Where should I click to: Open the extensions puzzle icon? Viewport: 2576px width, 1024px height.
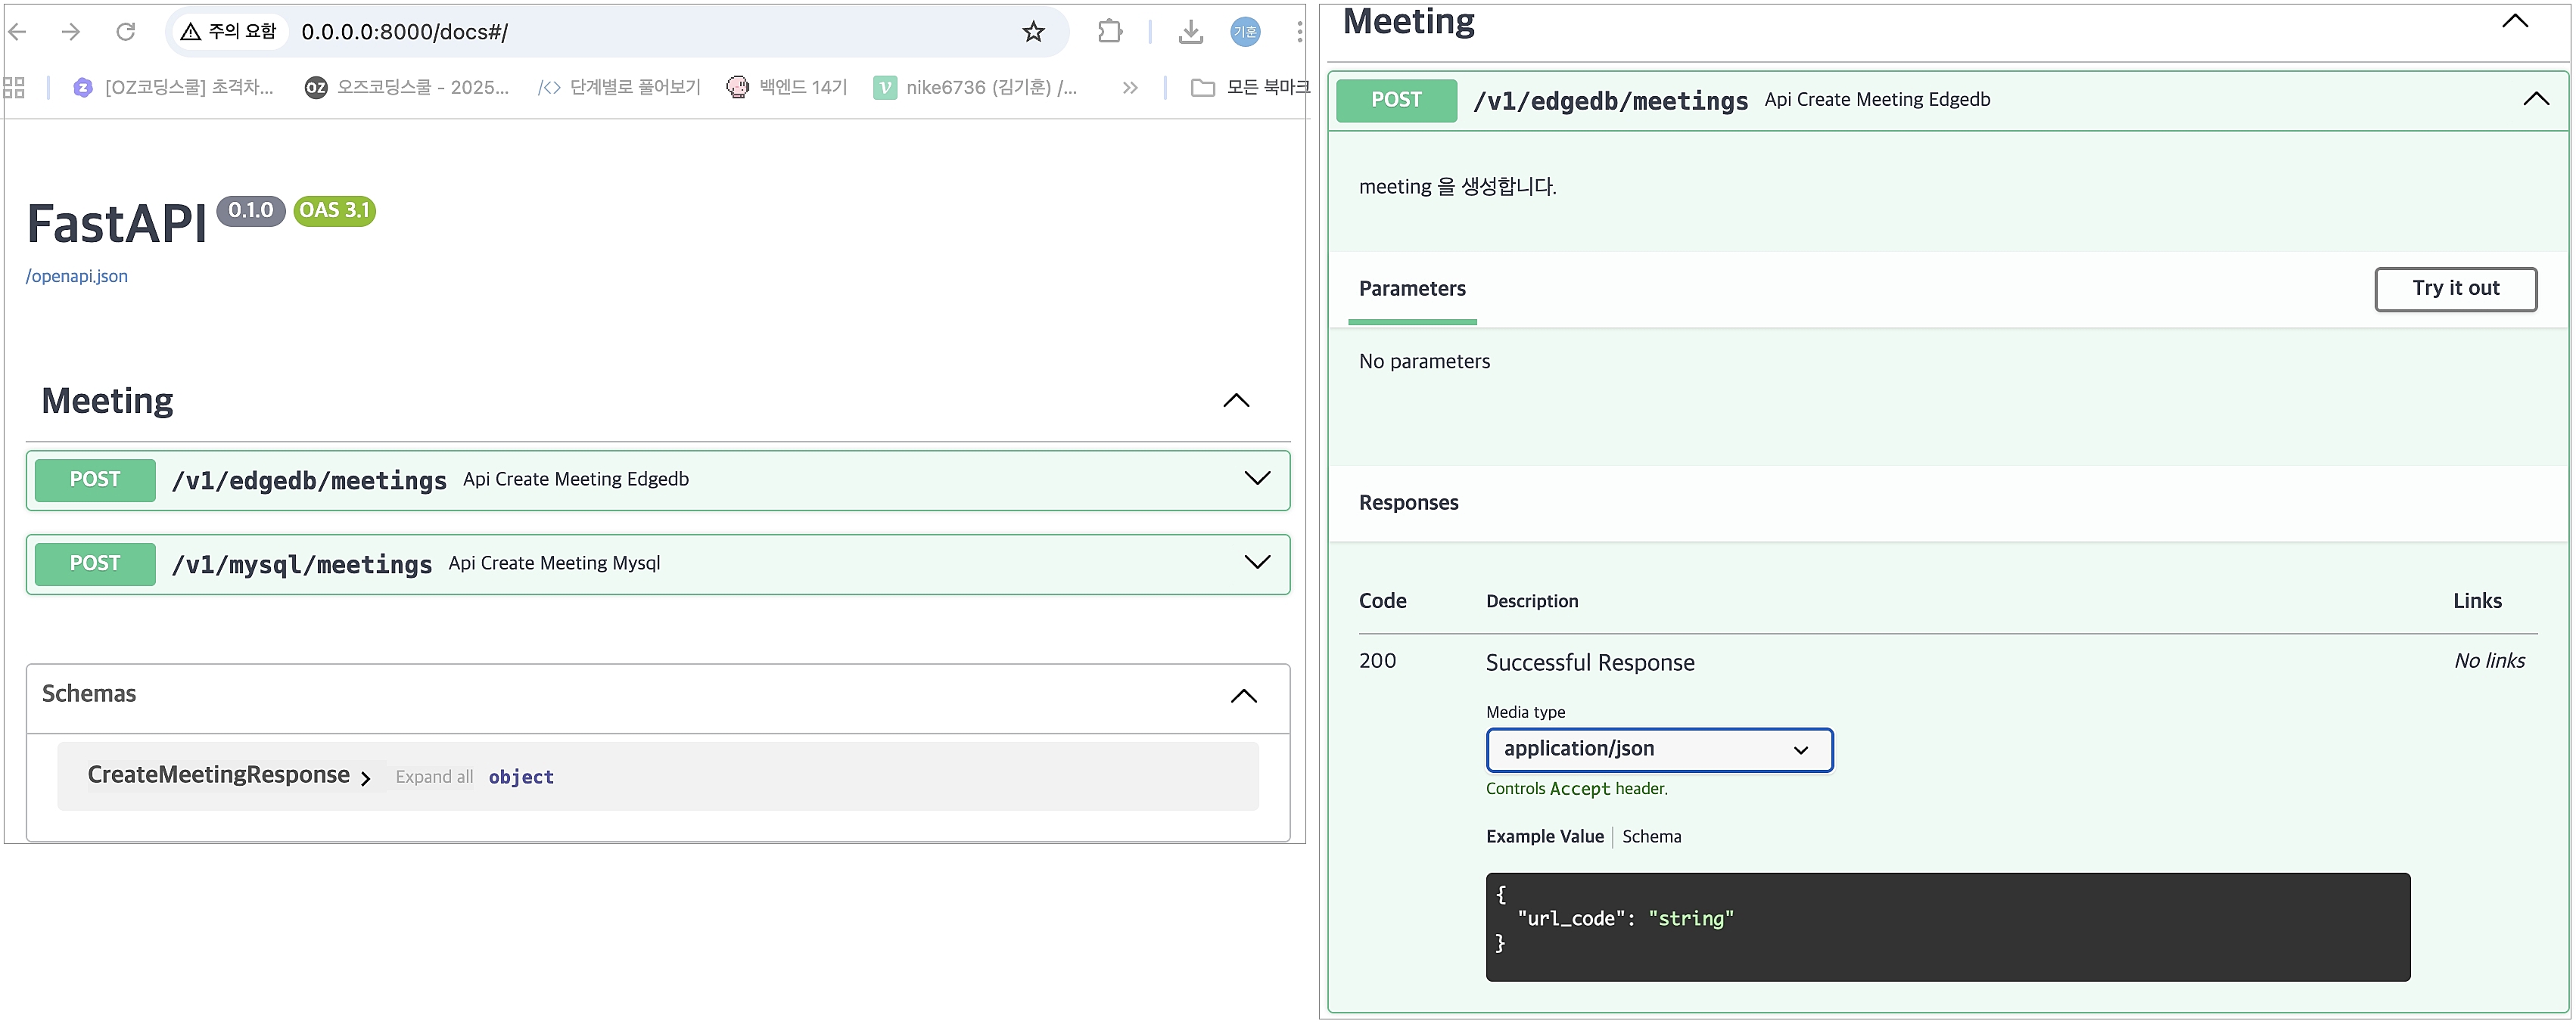coord(1109,32)
